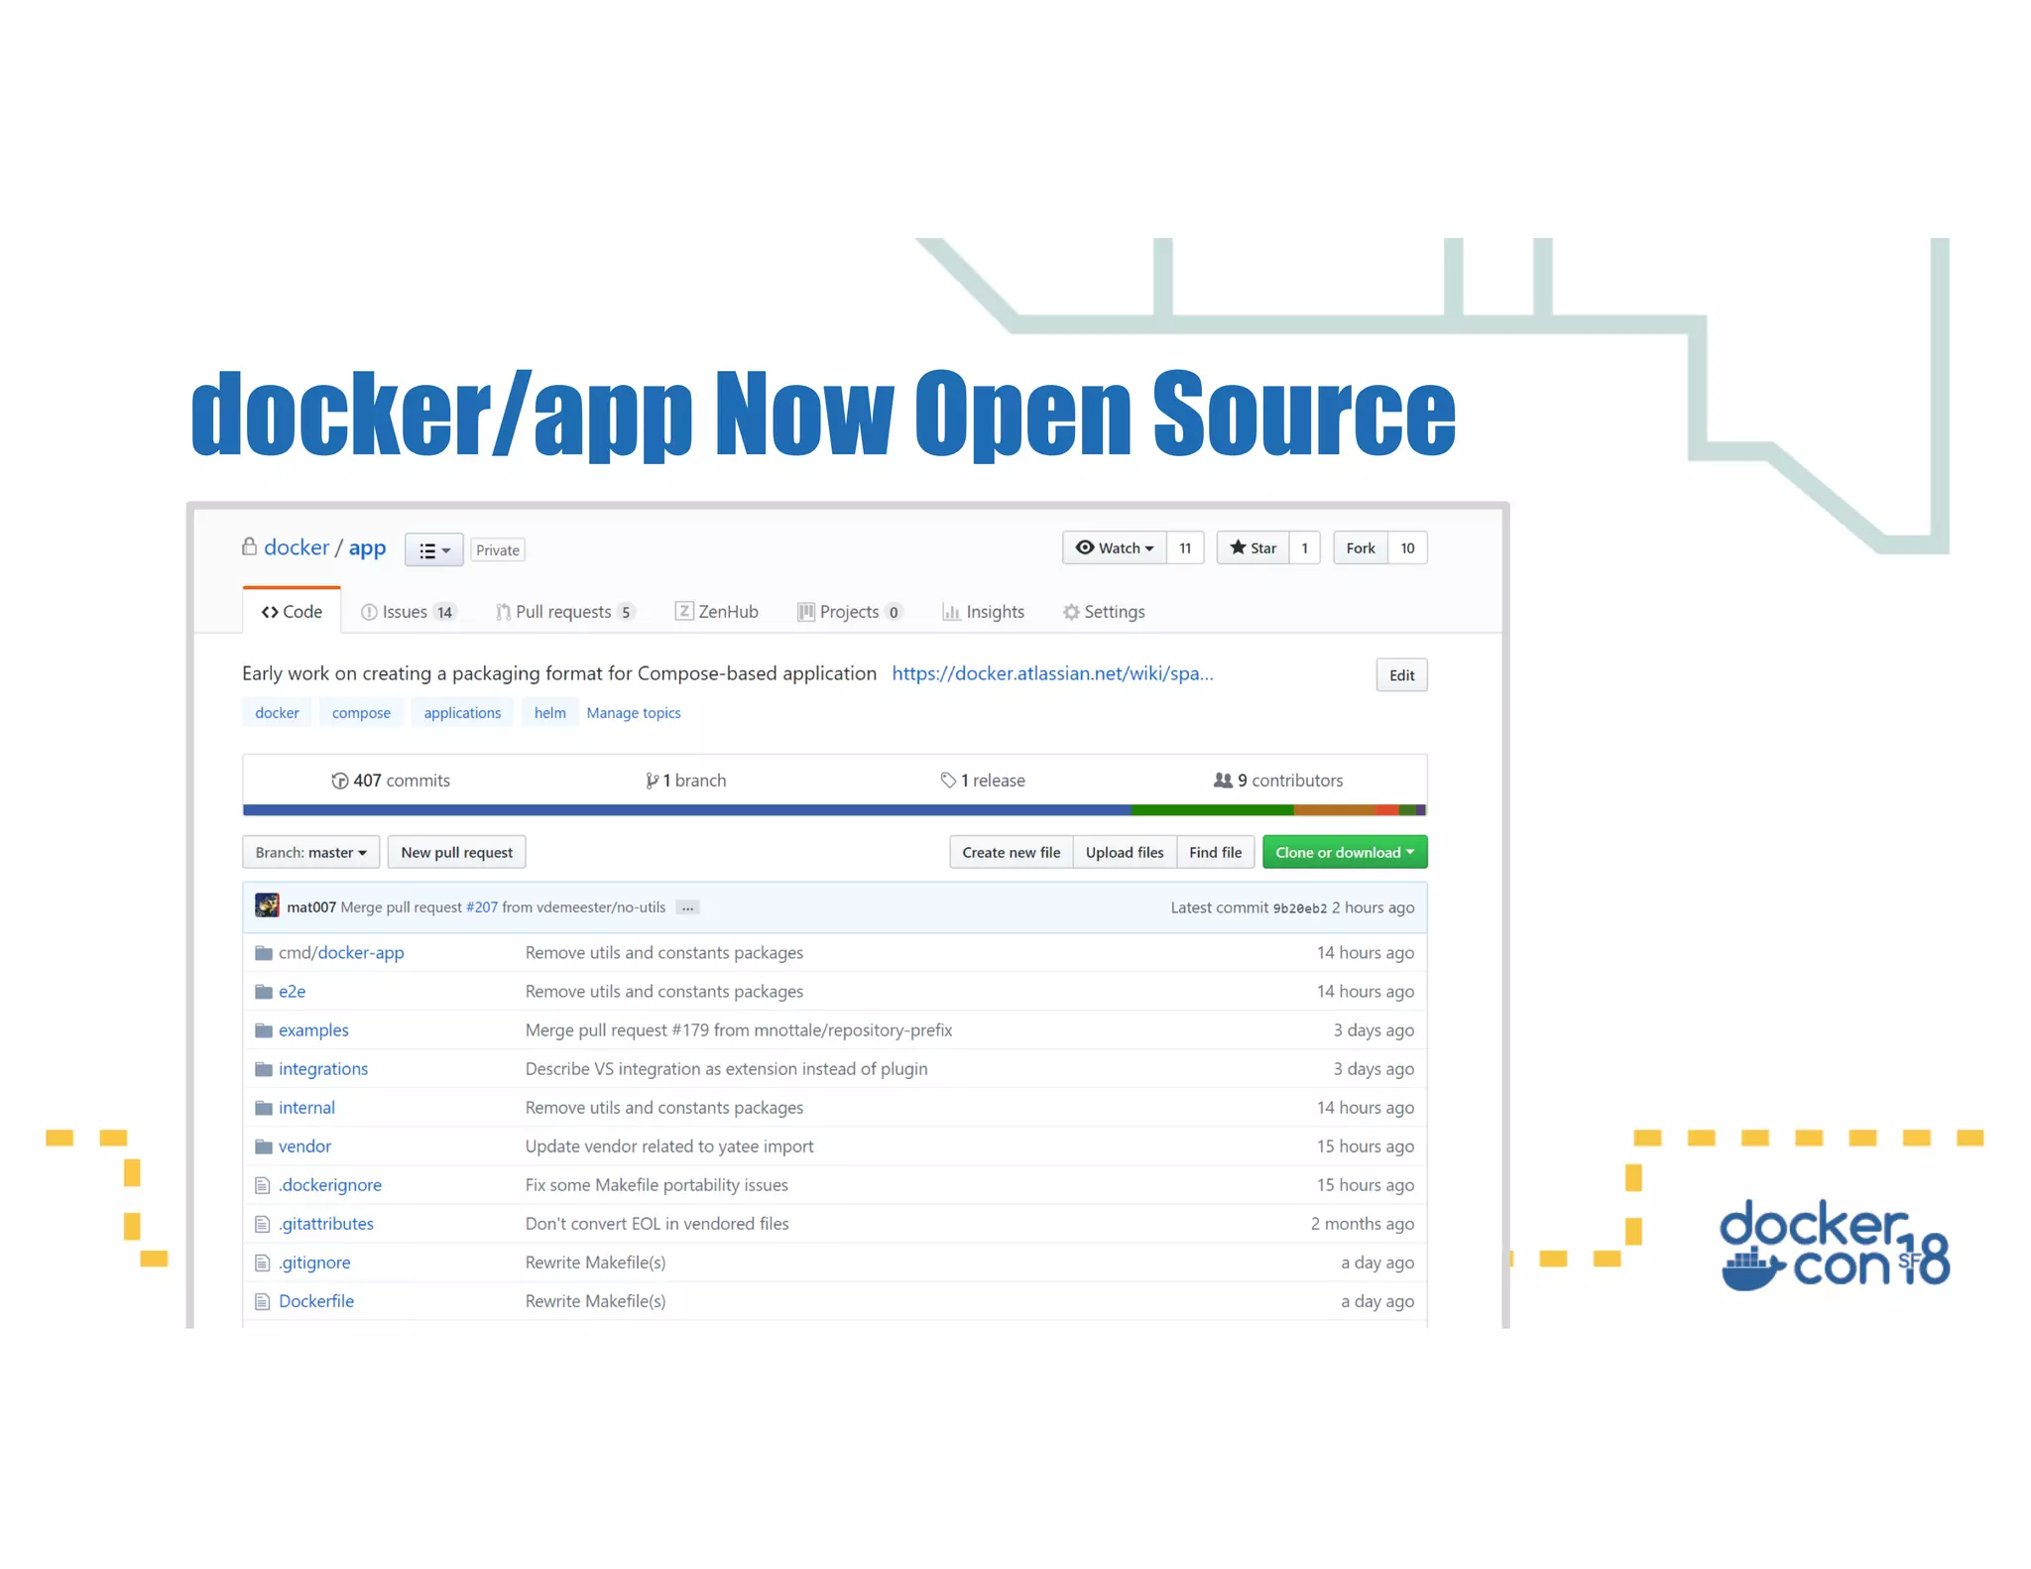Open the Watch dropdown button
Screen dimensions: 2031x1569
[x=1115, y=547]
